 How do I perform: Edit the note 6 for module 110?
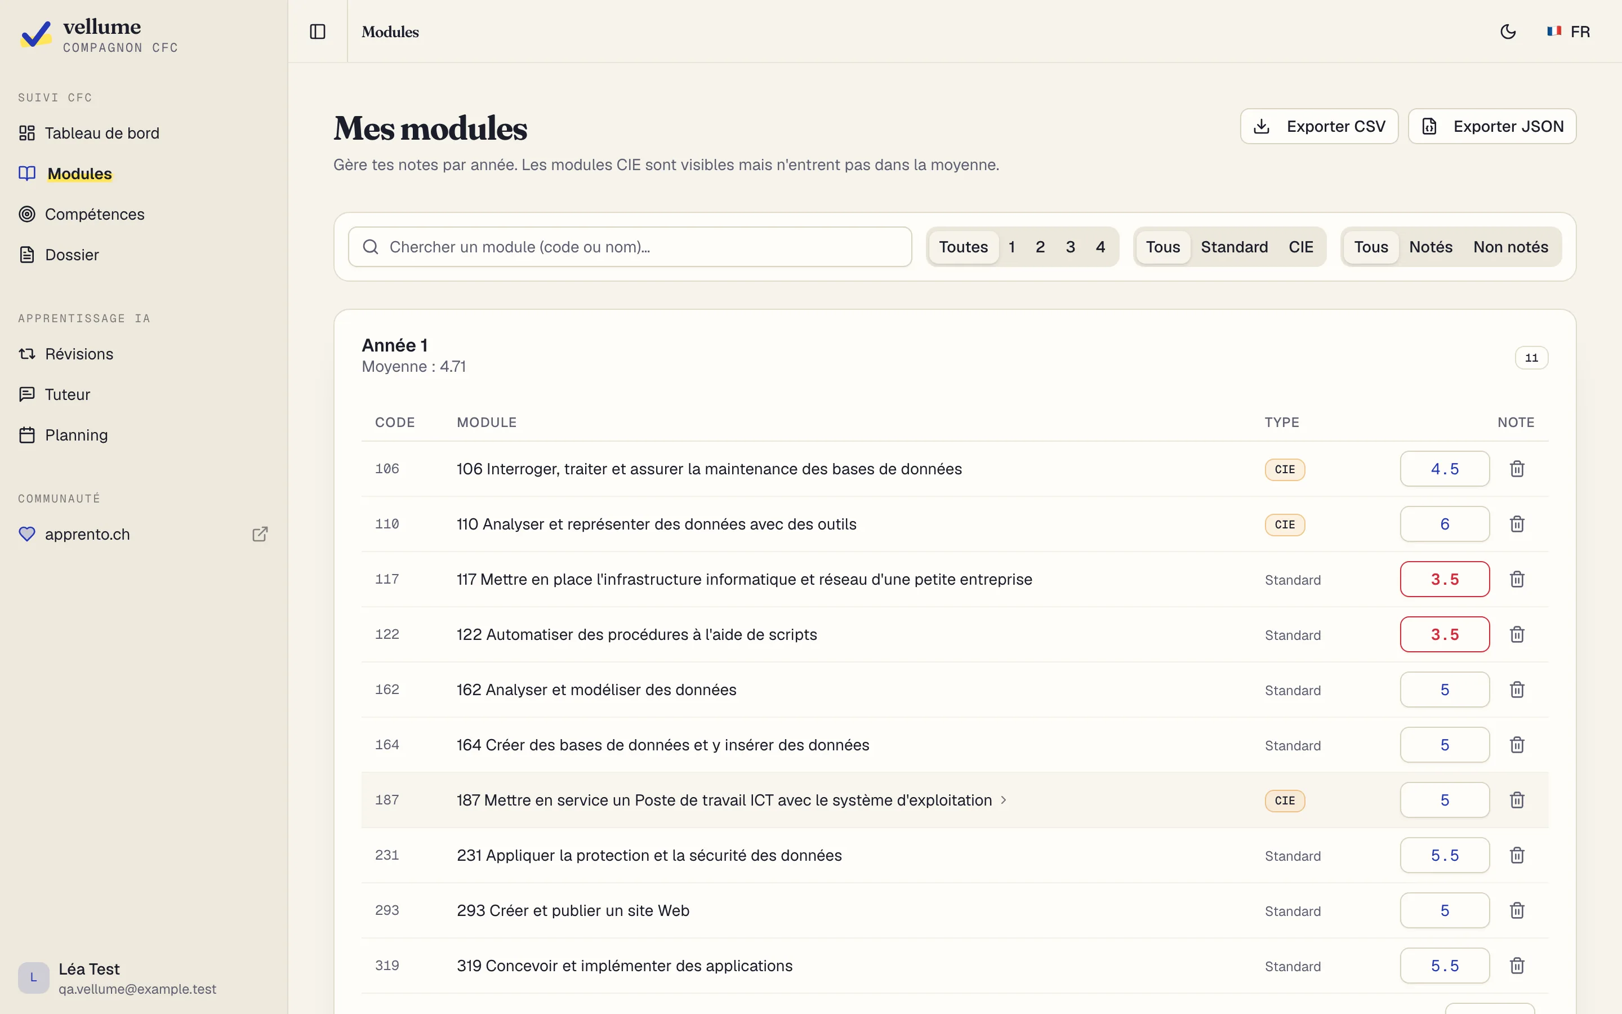point(1445,524)
